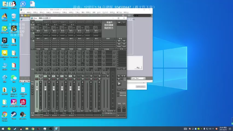Click the gain knob of mixer channel 1
The width and height of the screenshot is (233, 131).
pos(37,28)
